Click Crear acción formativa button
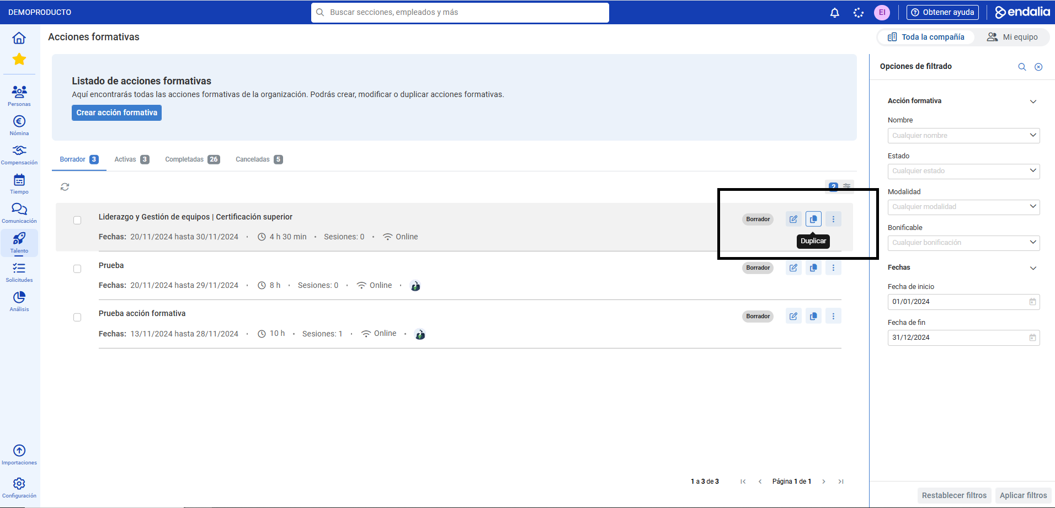This screenshot has height=508, width=1055. [116, 113]
